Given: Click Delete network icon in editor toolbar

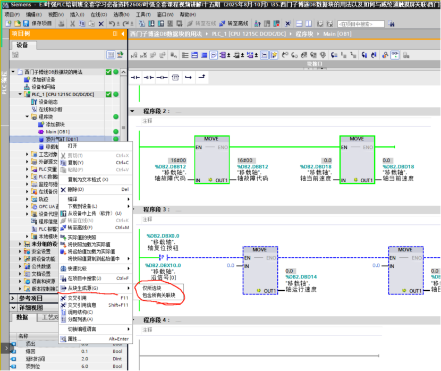Looking at the screenshot, I should click(143, 55).
